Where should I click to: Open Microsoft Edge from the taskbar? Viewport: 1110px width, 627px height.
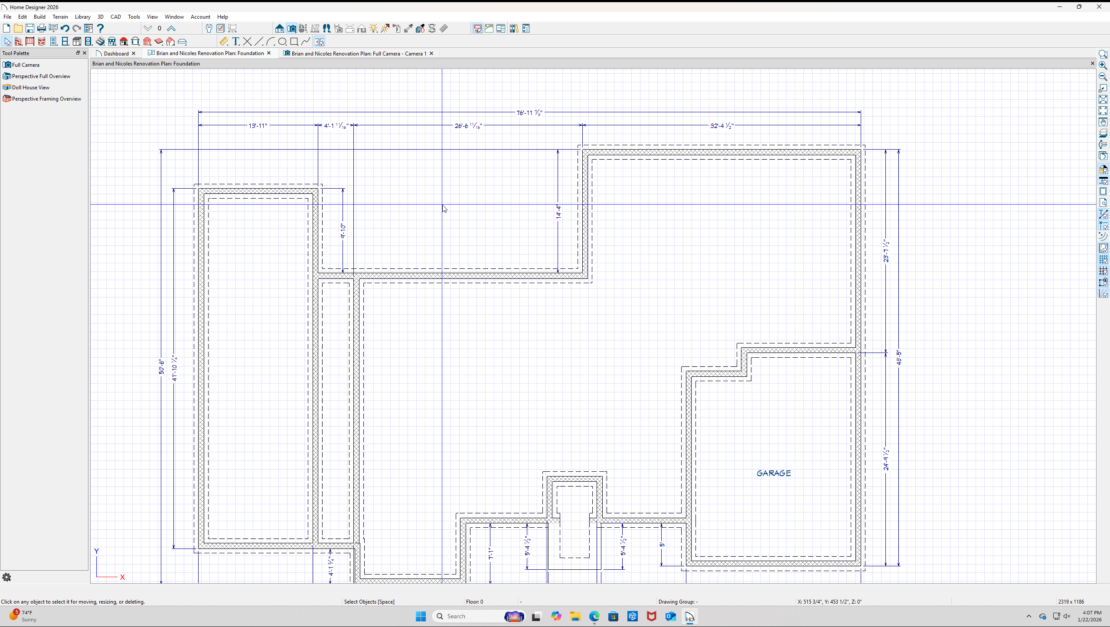click(594, 616)
